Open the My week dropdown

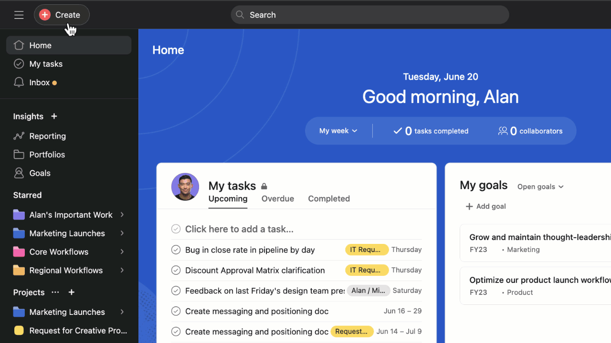pyautogui.click(x=338, y=131)
